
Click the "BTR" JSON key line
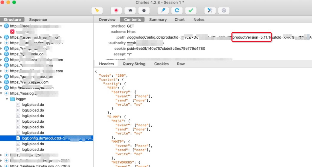[x=115, y=88]
